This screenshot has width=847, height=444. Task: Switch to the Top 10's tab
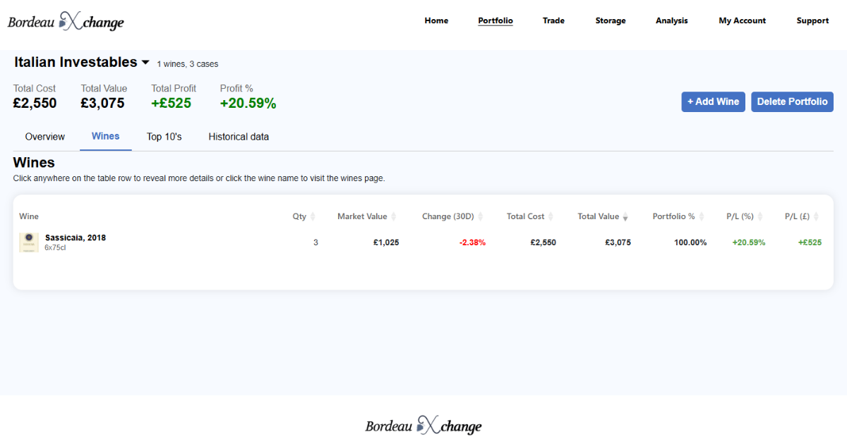tap(164, 137)
